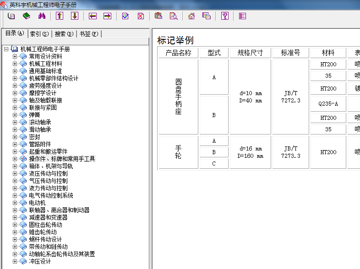This screenshot has height=269, width=360.
Task: Select 滑动轴承 in the tree
Action: tap(40, 129)
